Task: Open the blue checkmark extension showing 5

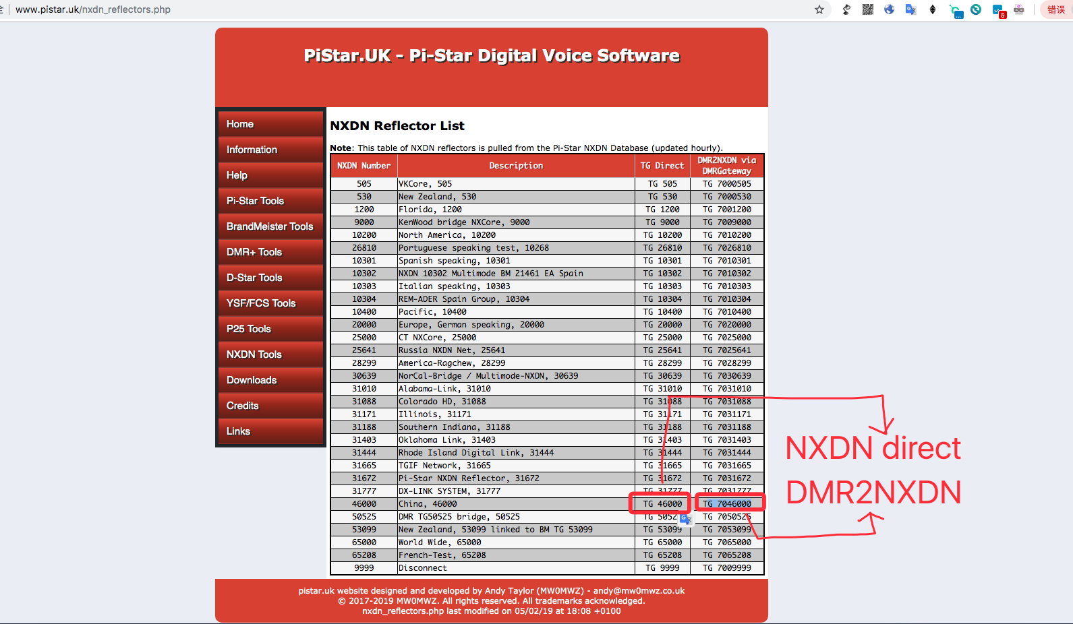Action: tap(999, 11)
